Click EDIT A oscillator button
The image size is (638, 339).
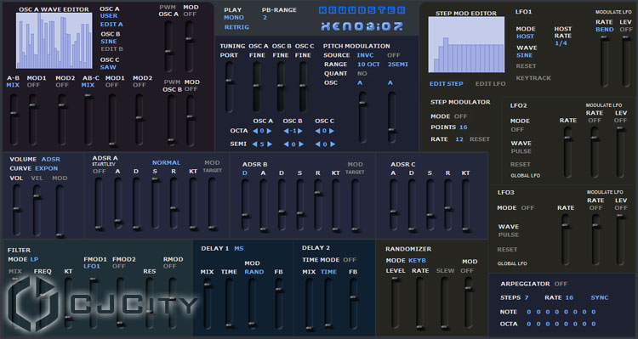tap(111, 25)
